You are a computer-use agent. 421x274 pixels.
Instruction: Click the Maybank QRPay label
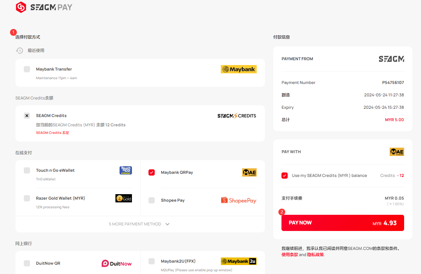(x=177, y=172)
